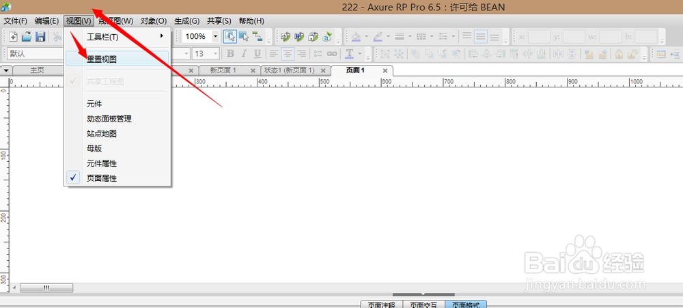Click the lock widget padlock icon

tap(619, 53)
